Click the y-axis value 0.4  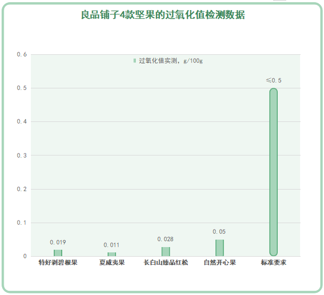(22, 121)
